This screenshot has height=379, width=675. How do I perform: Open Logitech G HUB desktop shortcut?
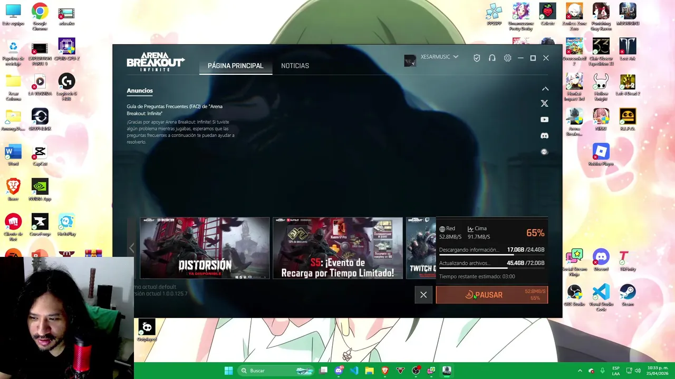(66, 87)
